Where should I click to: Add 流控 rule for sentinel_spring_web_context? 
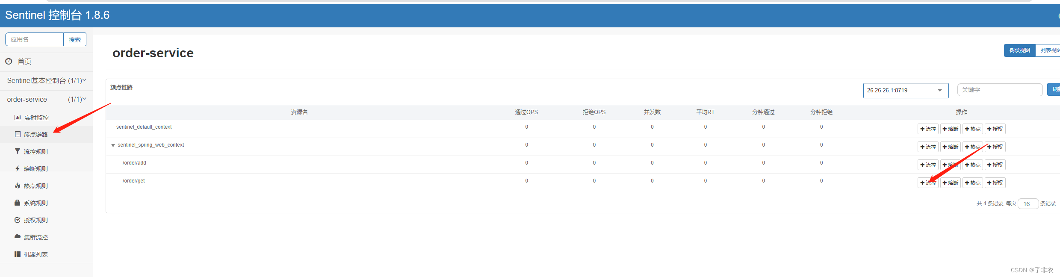(x=928, y=147)
